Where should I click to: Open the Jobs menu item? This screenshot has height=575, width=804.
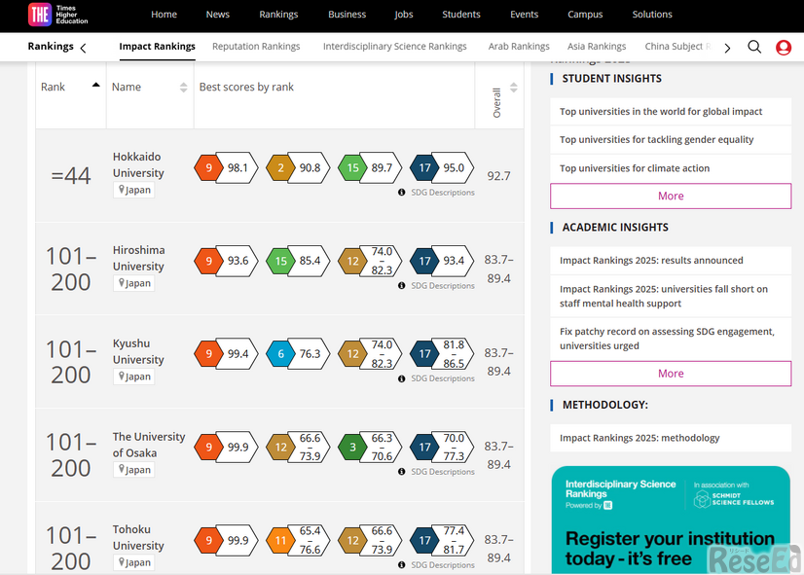404,15
